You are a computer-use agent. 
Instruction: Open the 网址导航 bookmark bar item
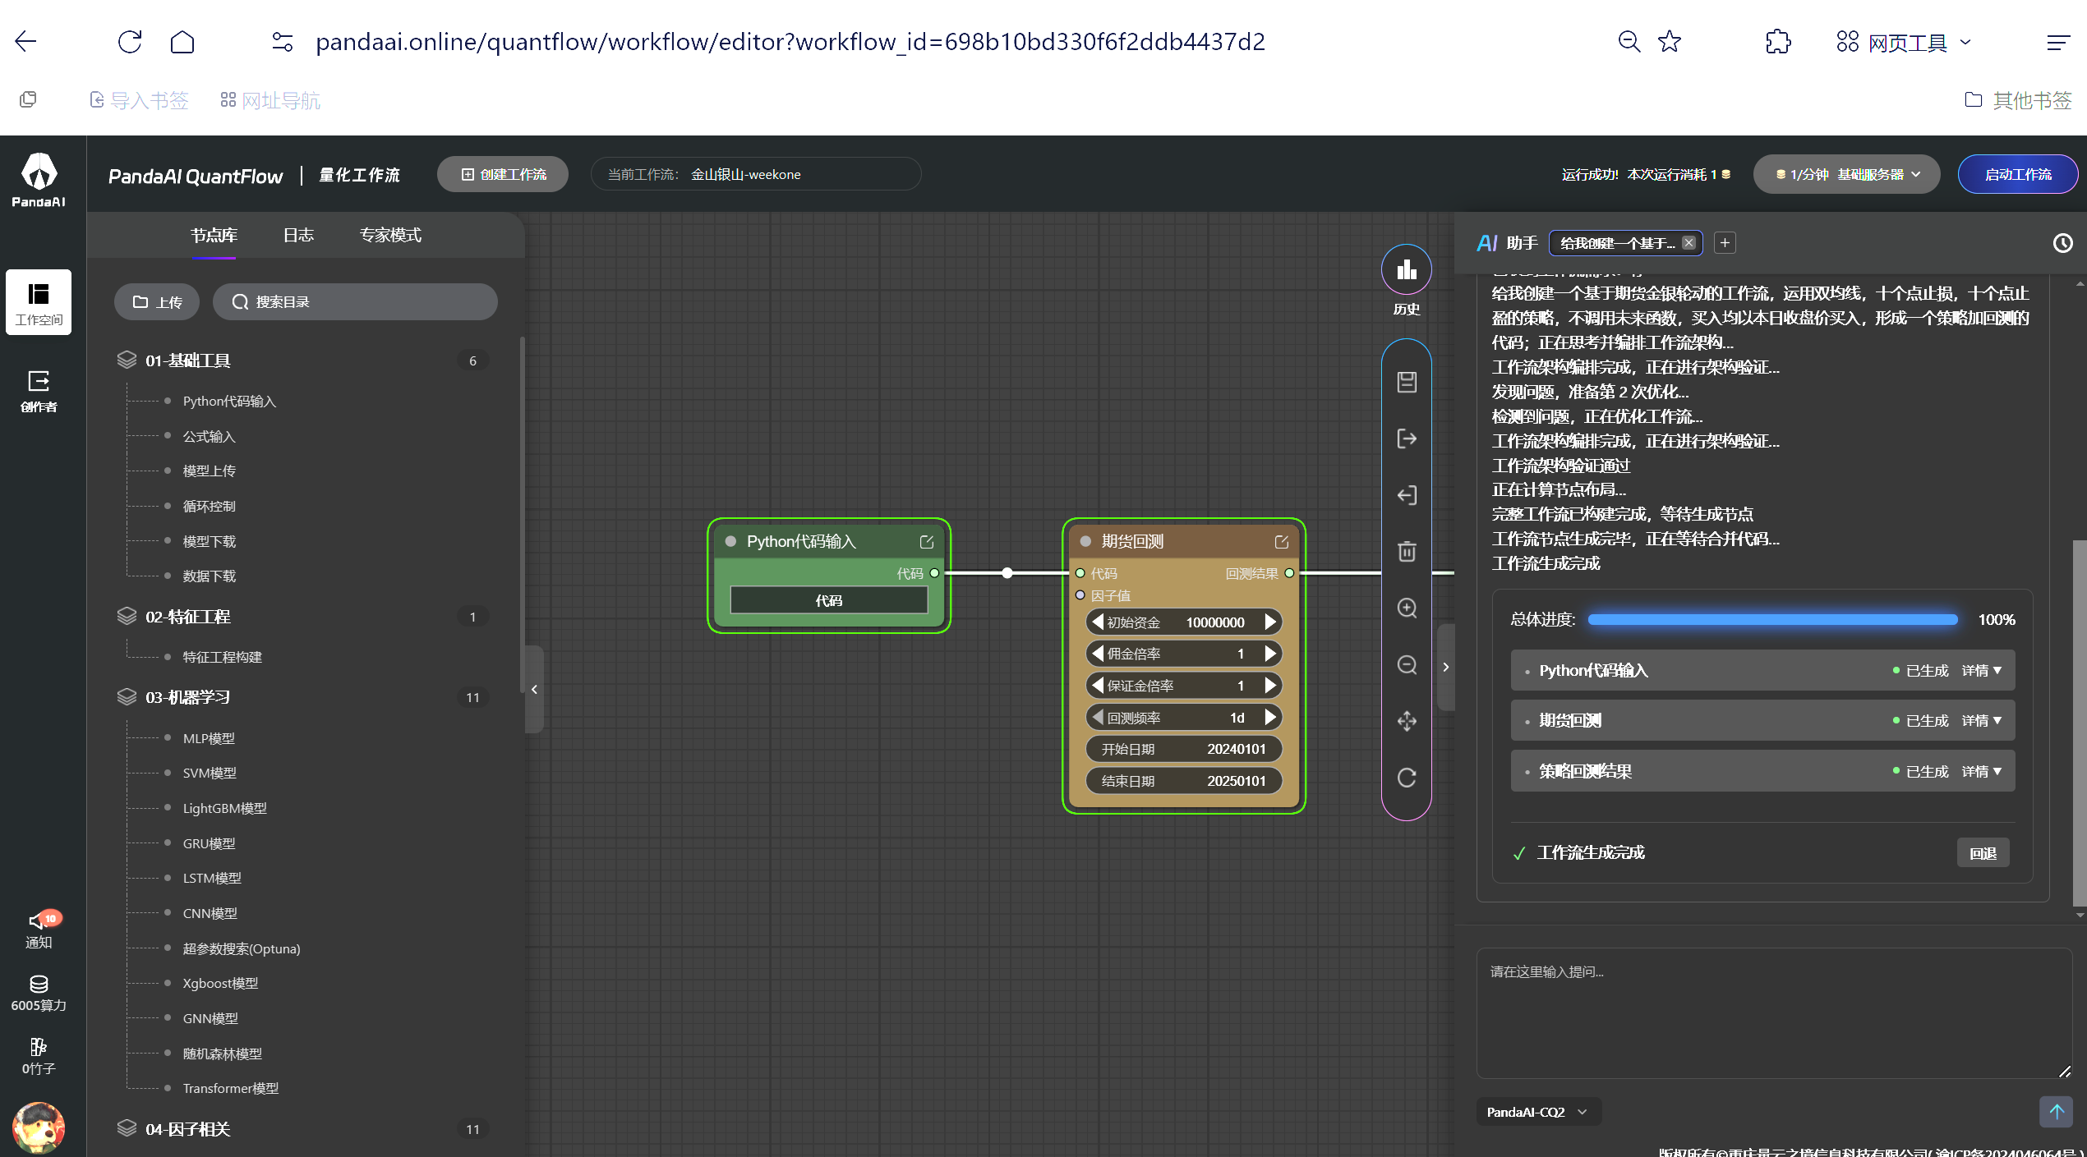[x=270, y=100]
